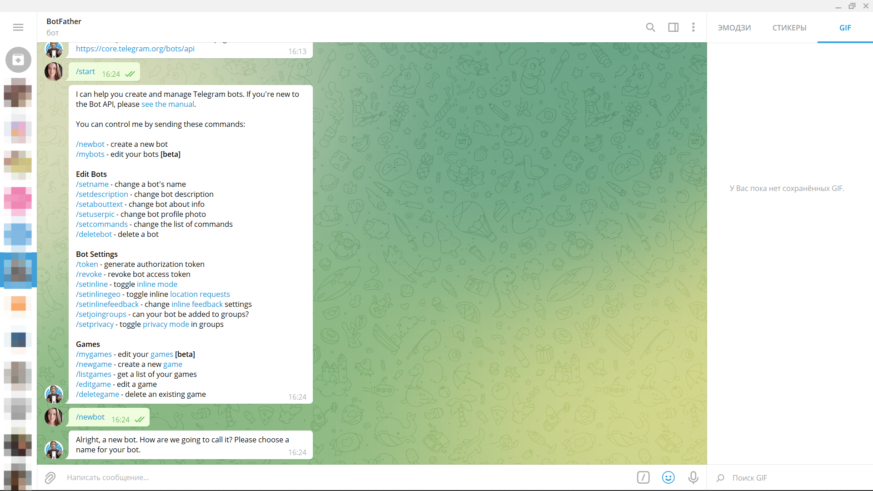
Task: Click the /setinline command
Action: [x=92, y=284]
